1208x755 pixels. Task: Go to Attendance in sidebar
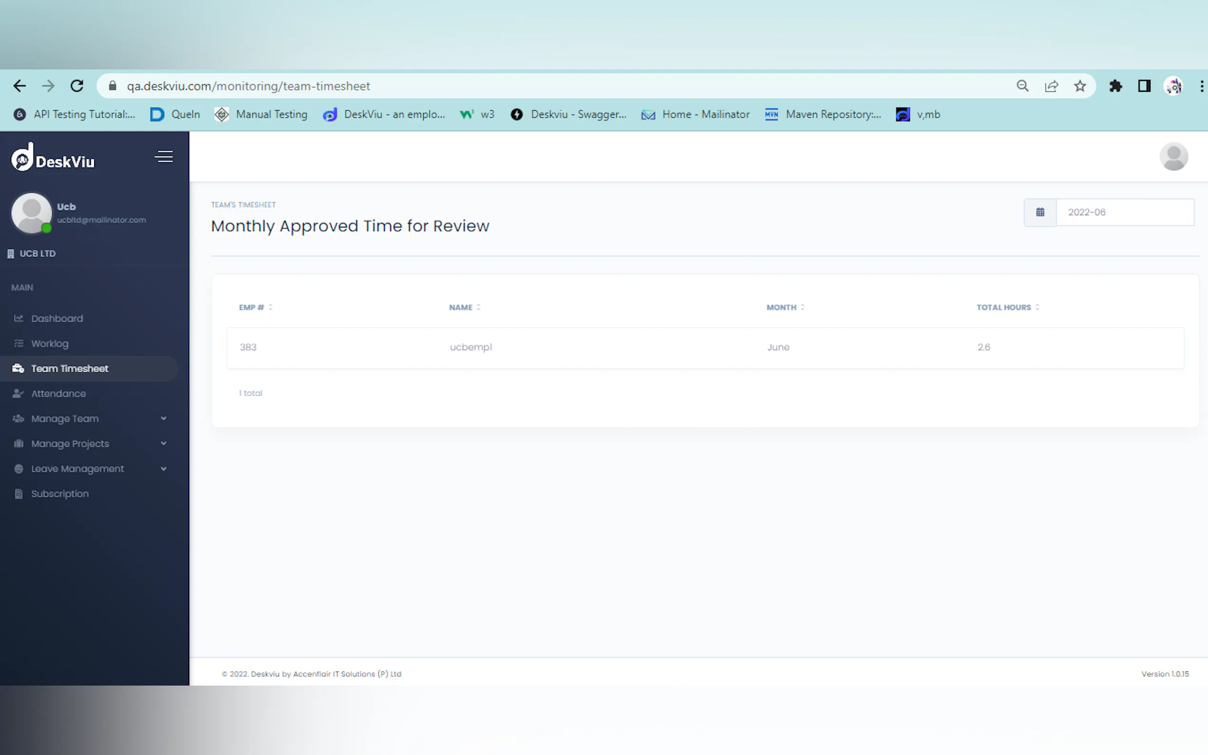pyautogui.click(x=58, y=394)
